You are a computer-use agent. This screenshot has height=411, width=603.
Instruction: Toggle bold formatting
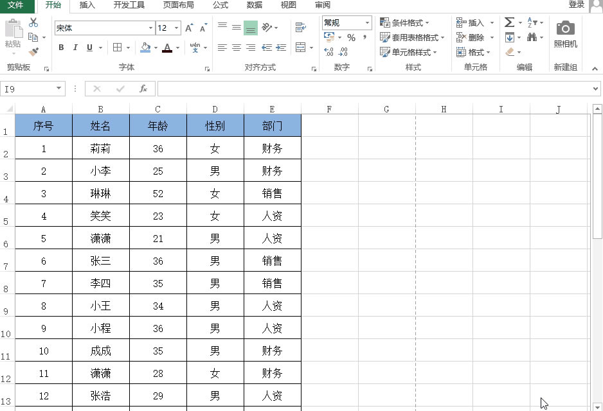(61, 48)
